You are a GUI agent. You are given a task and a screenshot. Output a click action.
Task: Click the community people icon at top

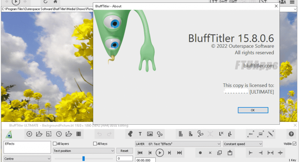tap(282, 2)
